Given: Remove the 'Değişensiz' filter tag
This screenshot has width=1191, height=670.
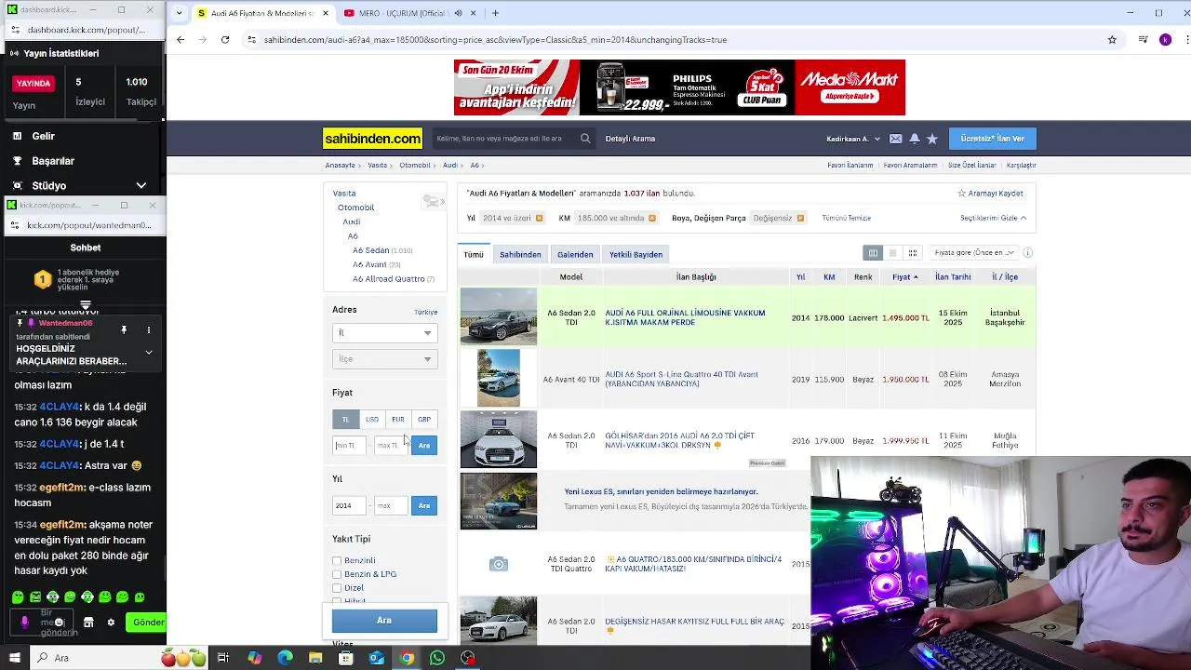Looking at the screenshot, I should coord(800,219).
